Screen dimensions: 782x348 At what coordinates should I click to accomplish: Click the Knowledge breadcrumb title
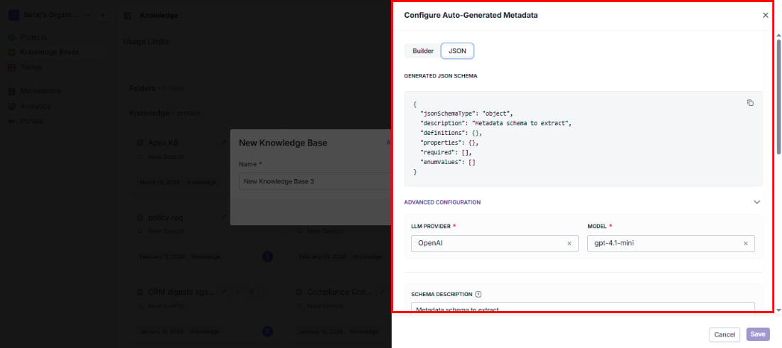159,16
